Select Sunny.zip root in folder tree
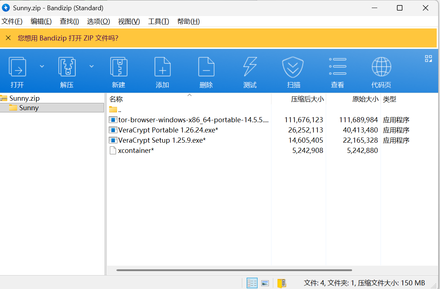Screen dimensions: 440x289 tap(24, 98)
